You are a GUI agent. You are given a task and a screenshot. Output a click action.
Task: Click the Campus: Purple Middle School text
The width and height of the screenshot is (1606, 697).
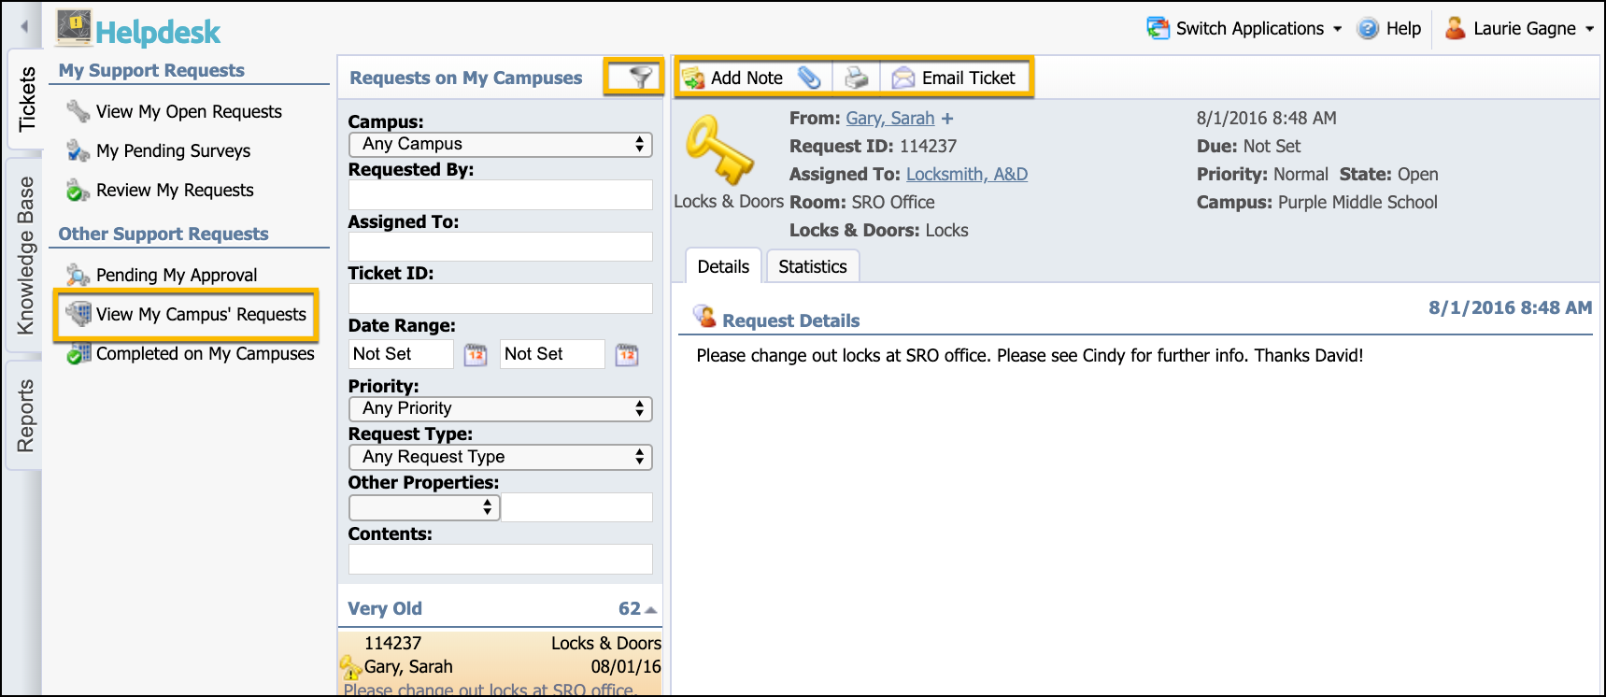(x=1316, y=202)
